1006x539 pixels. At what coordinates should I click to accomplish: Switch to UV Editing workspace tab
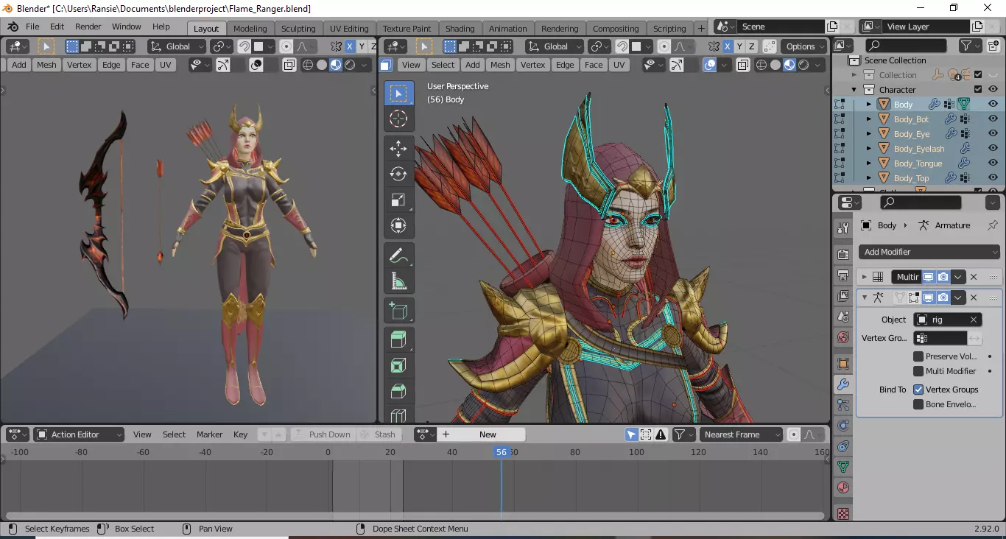tap(349, 28)
